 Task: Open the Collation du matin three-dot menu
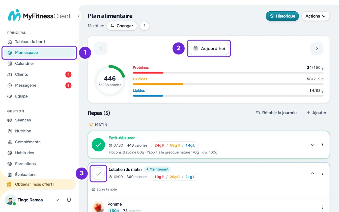[322, 173]
